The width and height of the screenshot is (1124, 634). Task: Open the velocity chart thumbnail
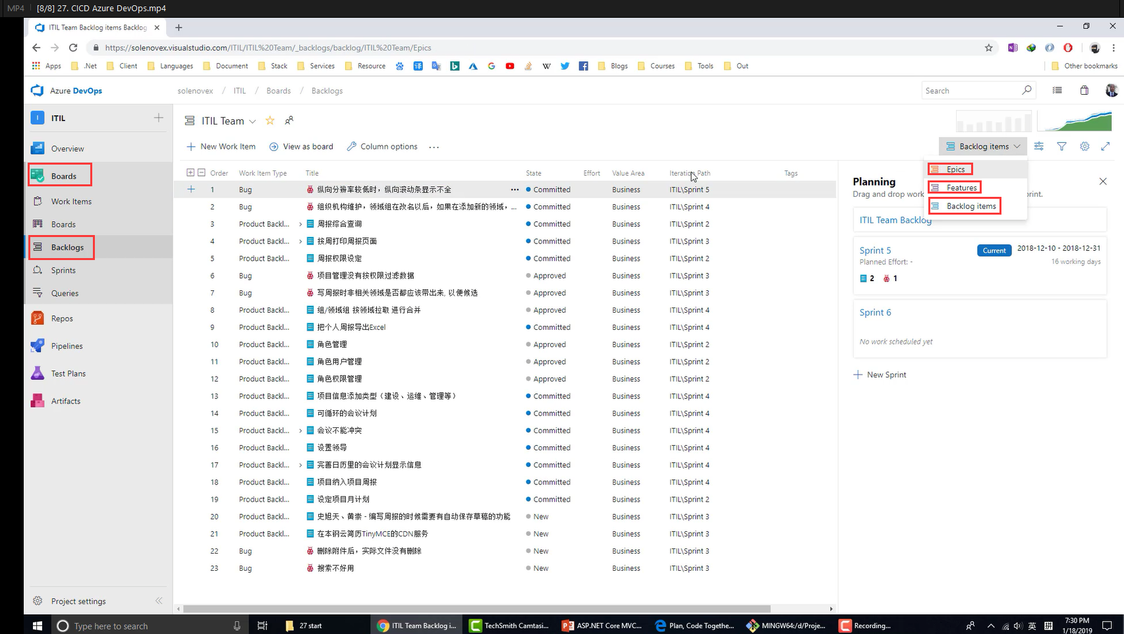pos(994,120)
